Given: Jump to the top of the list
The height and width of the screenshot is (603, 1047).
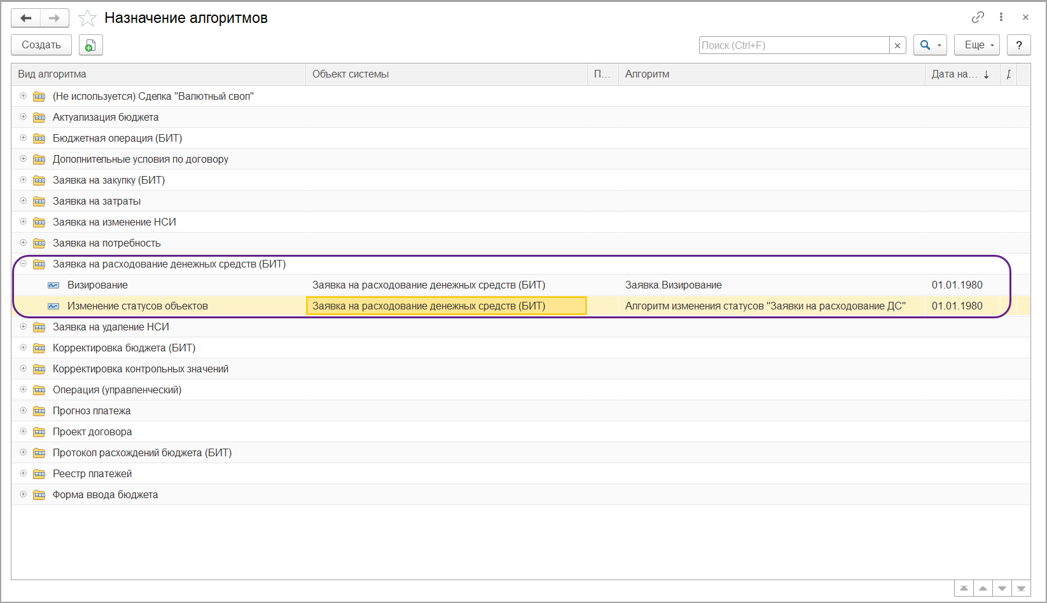Looking at the screenshot, I should (x=964, y=588).
